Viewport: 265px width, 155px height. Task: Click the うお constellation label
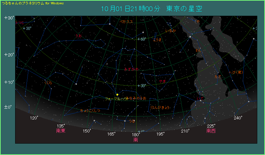coord(78,35)
